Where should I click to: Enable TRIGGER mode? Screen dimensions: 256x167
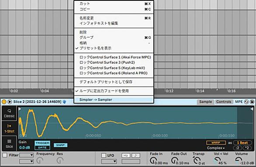point(42,143)
